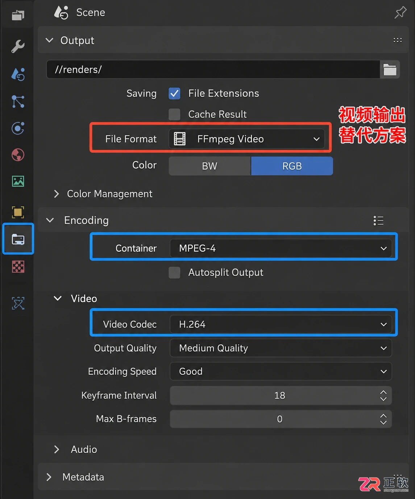Click the Max B-frames label

(x=126, y=419)
